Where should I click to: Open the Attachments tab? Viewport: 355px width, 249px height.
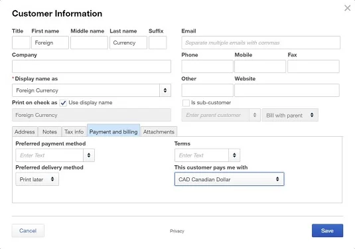(x=159, y=131)
